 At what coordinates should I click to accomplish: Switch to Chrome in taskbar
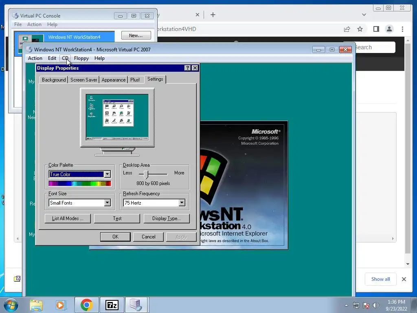coord(86,305)
